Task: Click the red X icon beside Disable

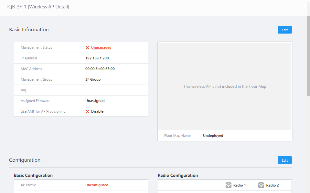Action: coord(87,112)
